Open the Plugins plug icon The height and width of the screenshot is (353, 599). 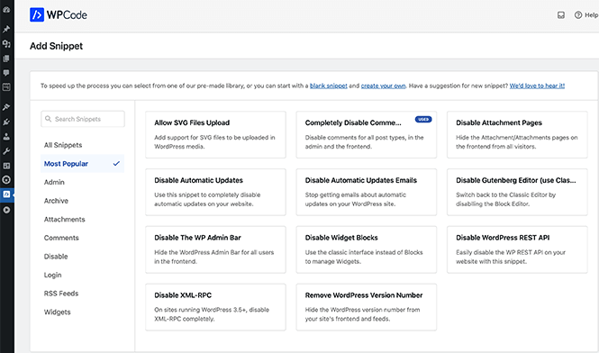(x=6, y=122)
